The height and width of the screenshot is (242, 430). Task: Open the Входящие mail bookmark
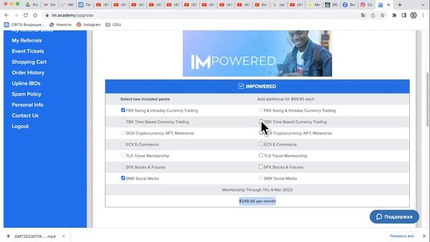24,25
